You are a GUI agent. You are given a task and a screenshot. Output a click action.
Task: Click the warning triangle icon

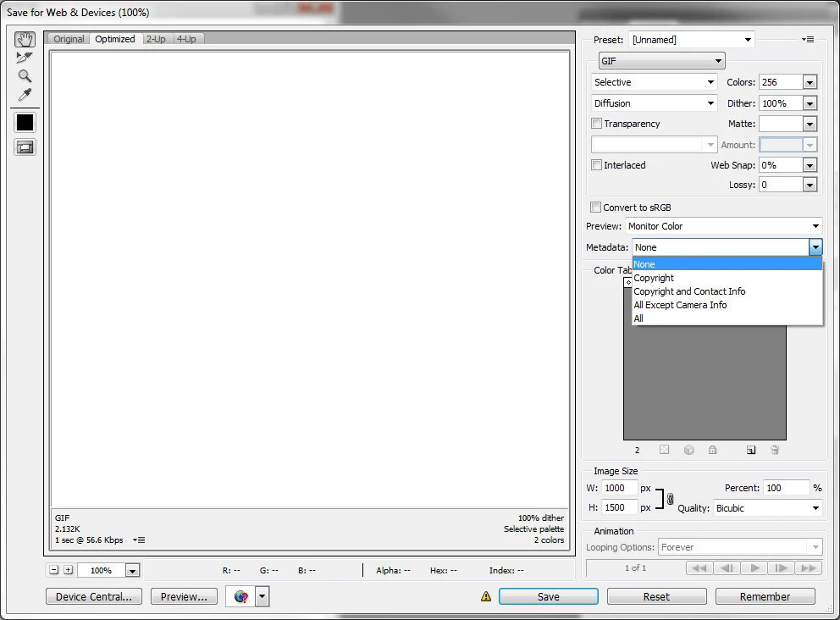(486, 596)
